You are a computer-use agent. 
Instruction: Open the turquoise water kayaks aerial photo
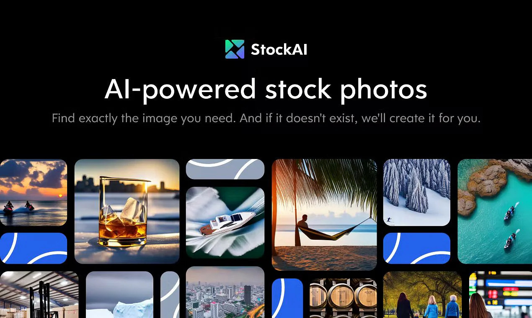pos(495,211)
